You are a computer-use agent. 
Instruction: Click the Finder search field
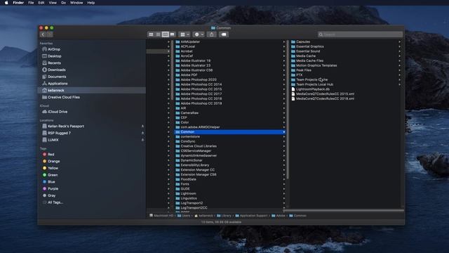(x=360, y=34)
